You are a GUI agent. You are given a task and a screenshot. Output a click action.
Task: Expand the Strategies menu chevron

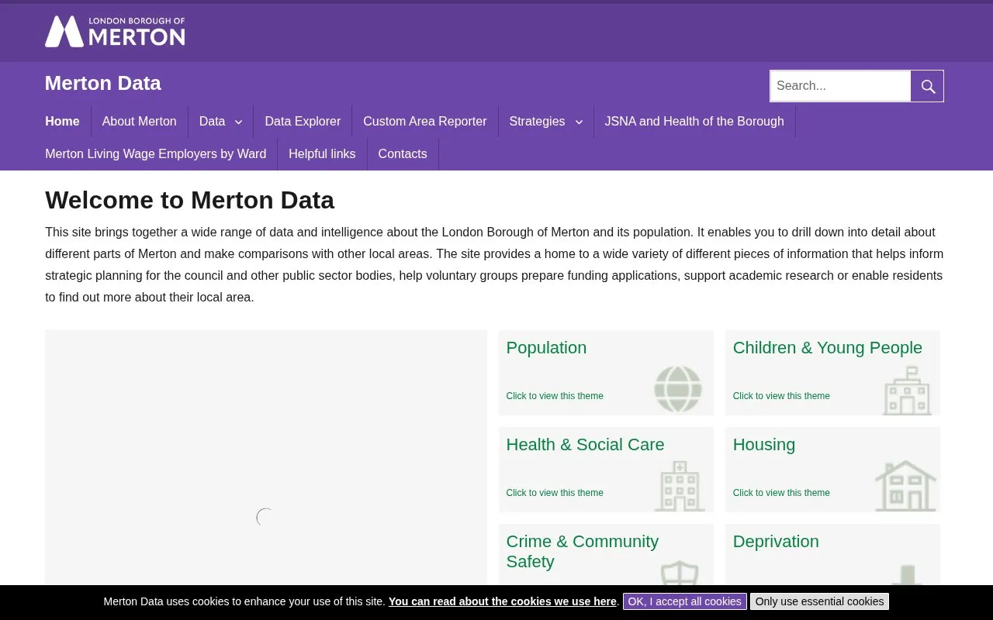tap(579, 122)
